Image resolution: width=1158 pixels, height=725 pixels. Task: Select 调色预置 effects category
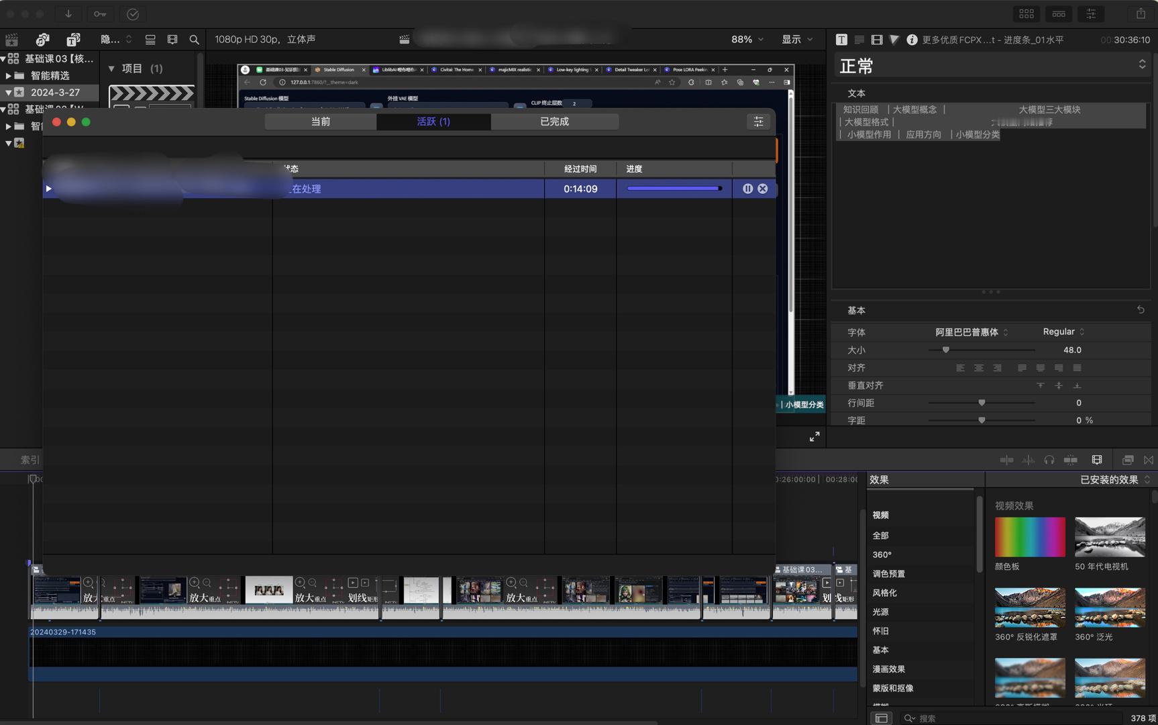click(888, 574)
